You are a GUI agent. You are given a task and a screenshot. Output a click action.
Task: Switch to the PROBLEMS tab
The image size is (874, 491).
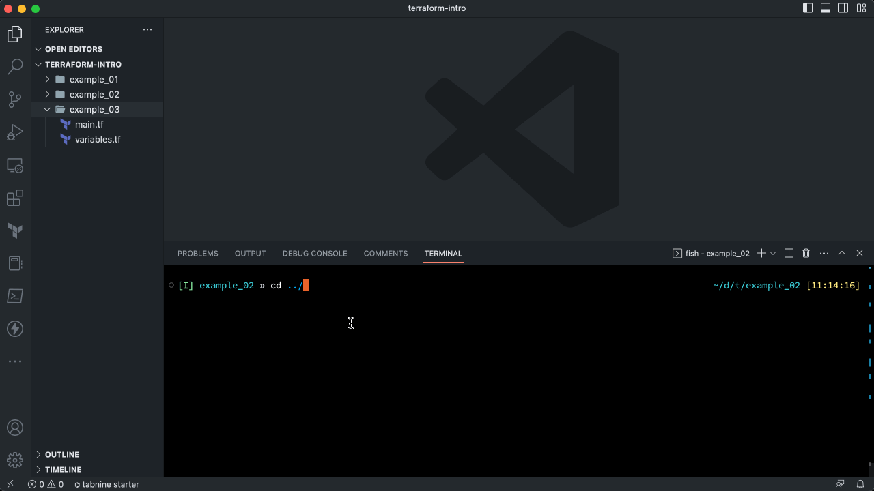pyautogui.click(x=197, y=253)
